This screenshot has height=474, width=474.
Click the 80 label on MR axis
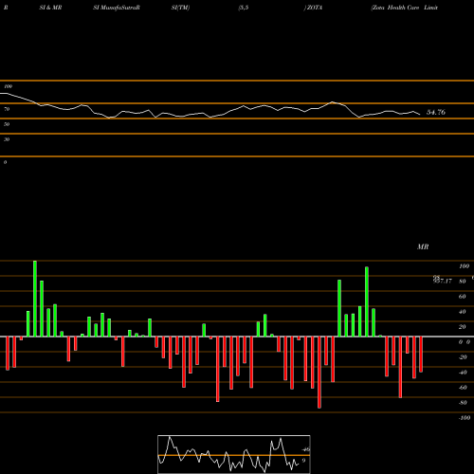463,282
